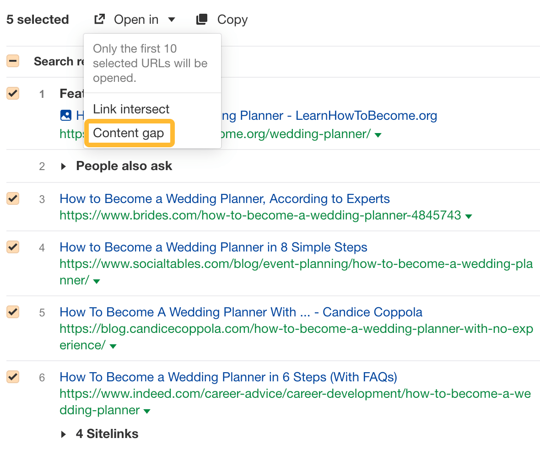Viewport: 540px width, 449px height.
Task: Expand the People also ask section
Action: 63,166
